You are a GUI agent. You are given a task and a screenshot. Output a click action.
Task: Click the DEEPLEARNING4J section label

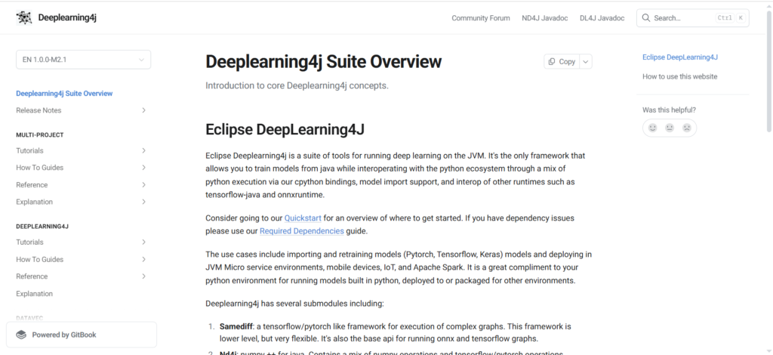(42, 227)
